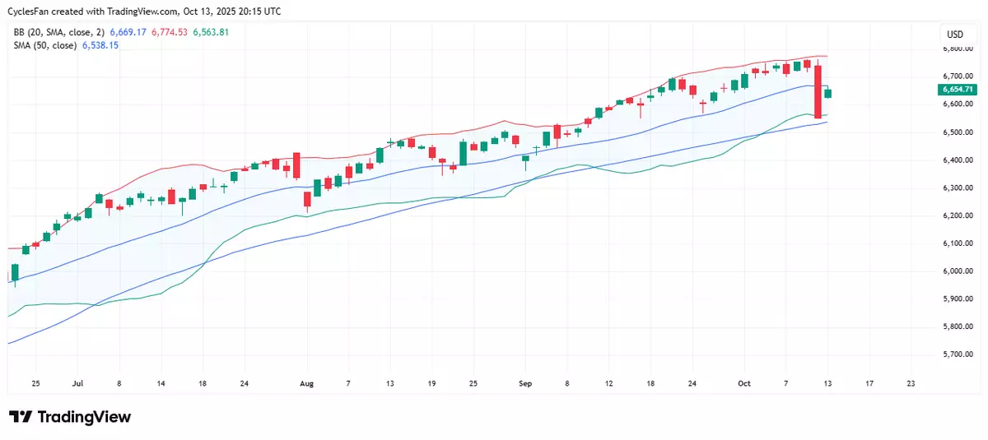Screen dimensions: 988x440
Task: Click the SMA value 6,538.15
Action: tap(98, 45)
